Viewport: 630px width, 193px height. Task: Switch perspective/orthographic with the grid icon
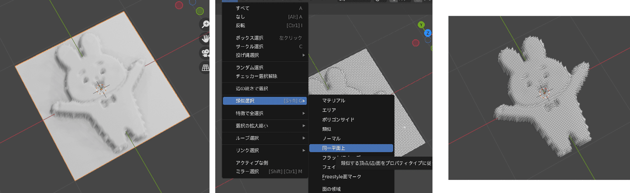(x=205, y=68)
